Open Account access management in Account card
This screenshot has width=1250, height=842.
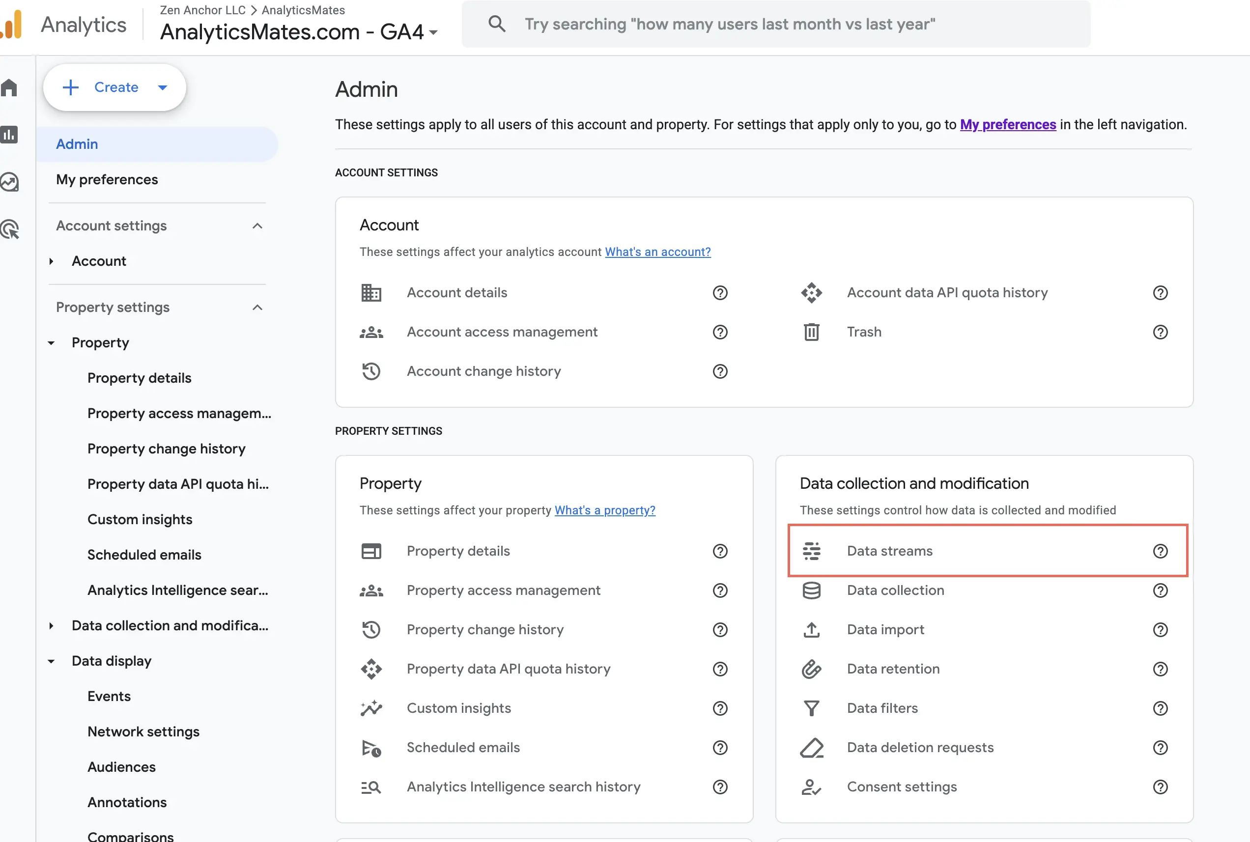click(x=502, y=333)
